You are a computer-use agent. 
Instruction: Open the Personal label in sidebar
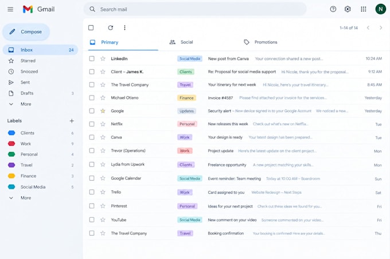pos(40,154)
